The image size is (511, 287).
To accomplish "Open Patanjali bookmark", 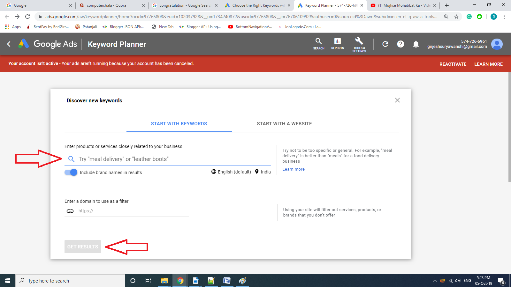I will (x=86, y=27).
